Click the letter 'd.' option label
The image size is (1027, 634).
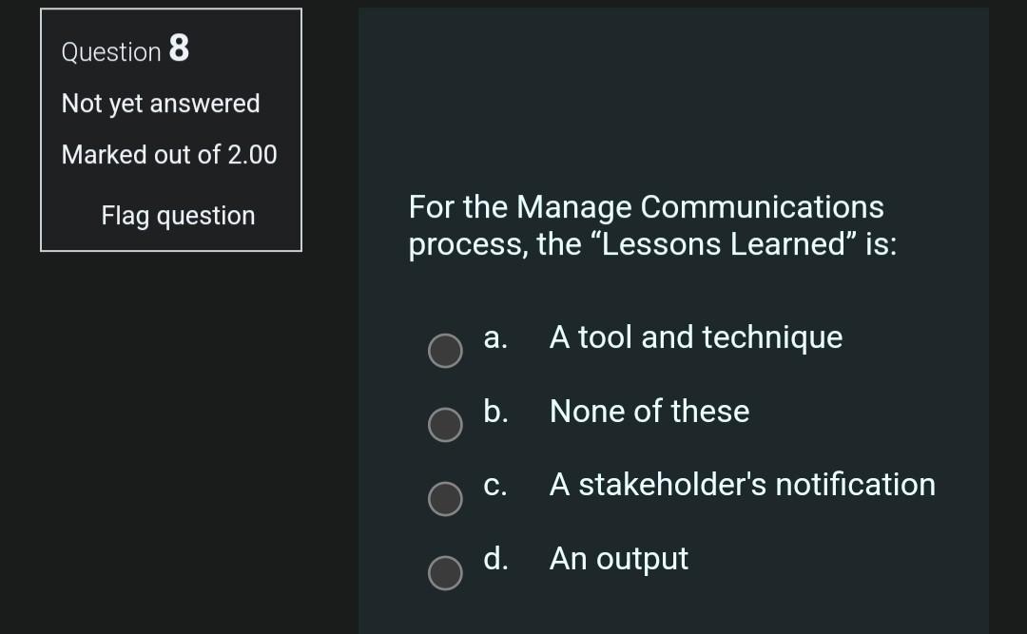pos(495,558)
